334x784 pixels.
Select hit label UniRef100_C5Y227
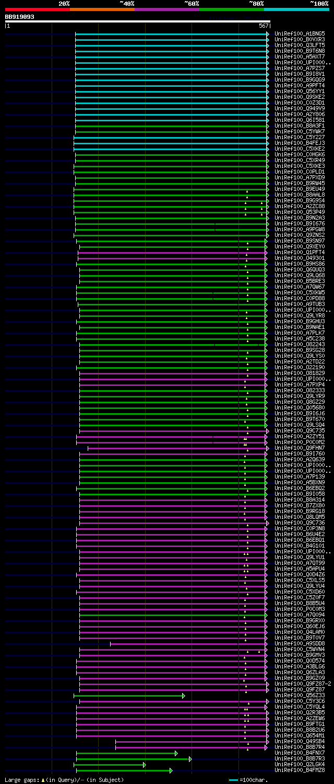[x=300, y=137]
